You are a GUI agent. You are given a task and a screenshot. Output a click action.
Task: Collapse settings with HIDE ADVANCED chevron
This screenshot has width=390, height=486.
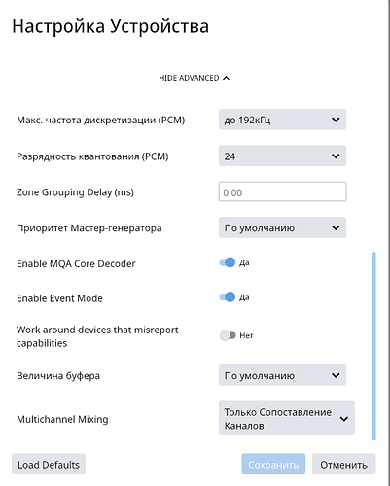[227, 78]
